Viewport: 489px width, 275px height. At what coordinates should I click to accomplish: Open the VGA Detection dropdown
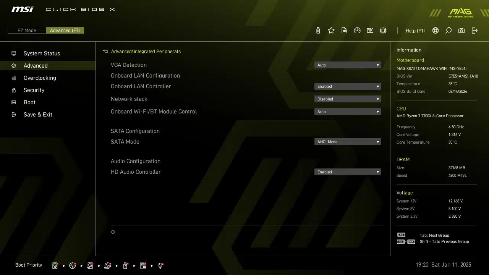click(x=348, y=65)
